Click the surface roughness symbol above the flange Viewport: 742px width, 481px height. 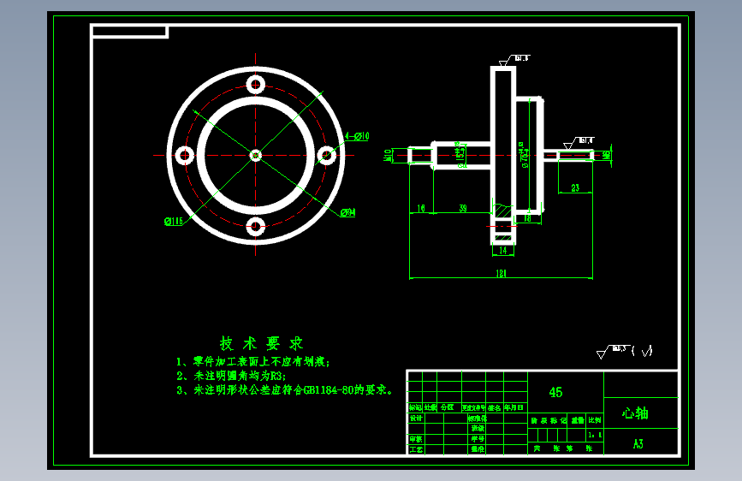513,60
